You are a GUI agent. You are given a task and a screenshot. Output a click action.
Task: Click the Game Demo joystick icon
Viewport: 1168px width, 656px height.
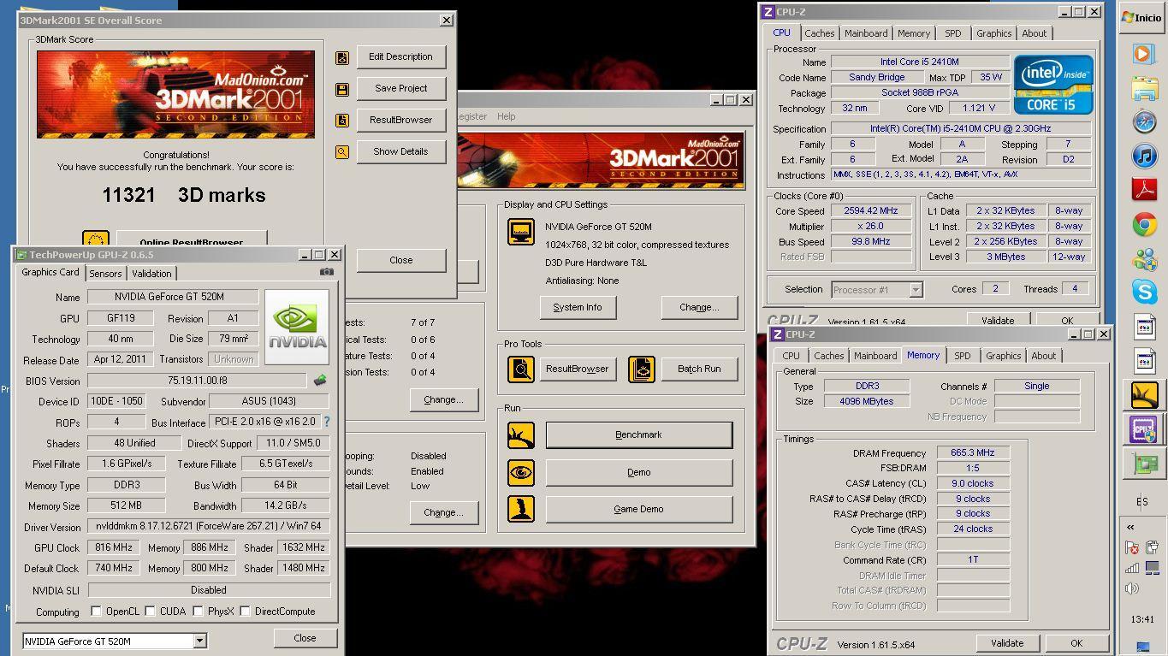521,509
